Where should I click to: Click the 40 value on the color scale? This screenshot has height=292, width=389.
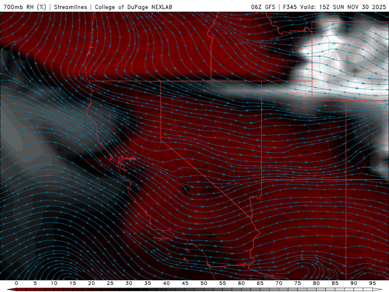(x=166, y=283)
